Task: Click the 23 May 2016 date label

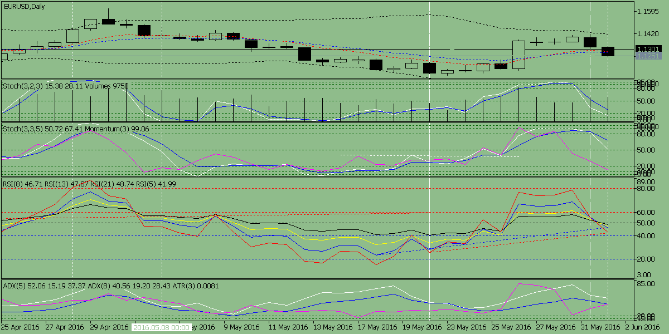Action: (x=466, y=328)
